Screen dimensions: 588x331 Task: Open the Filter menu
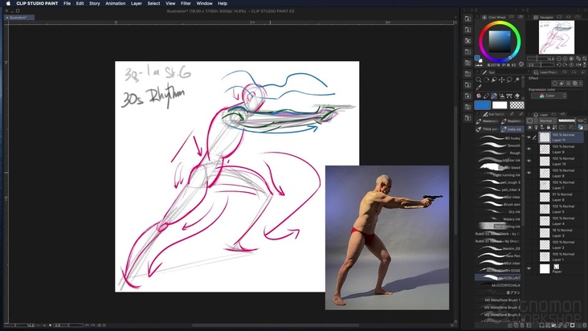(186, 3)
